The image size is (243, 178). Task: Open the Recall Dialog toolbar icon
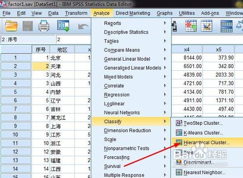[63, 26]
